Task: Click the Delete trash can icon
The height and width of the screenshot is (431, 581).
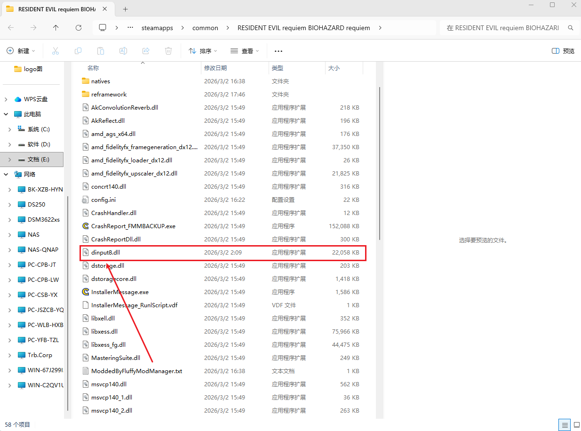Action: [x=168, y=51]
